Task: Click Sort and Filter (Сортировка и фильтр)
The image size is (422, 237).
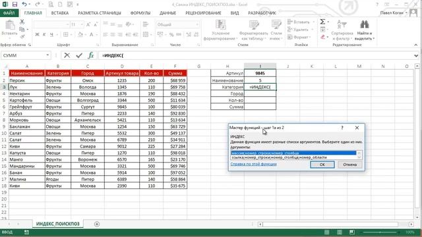Action: click(342, 30)
